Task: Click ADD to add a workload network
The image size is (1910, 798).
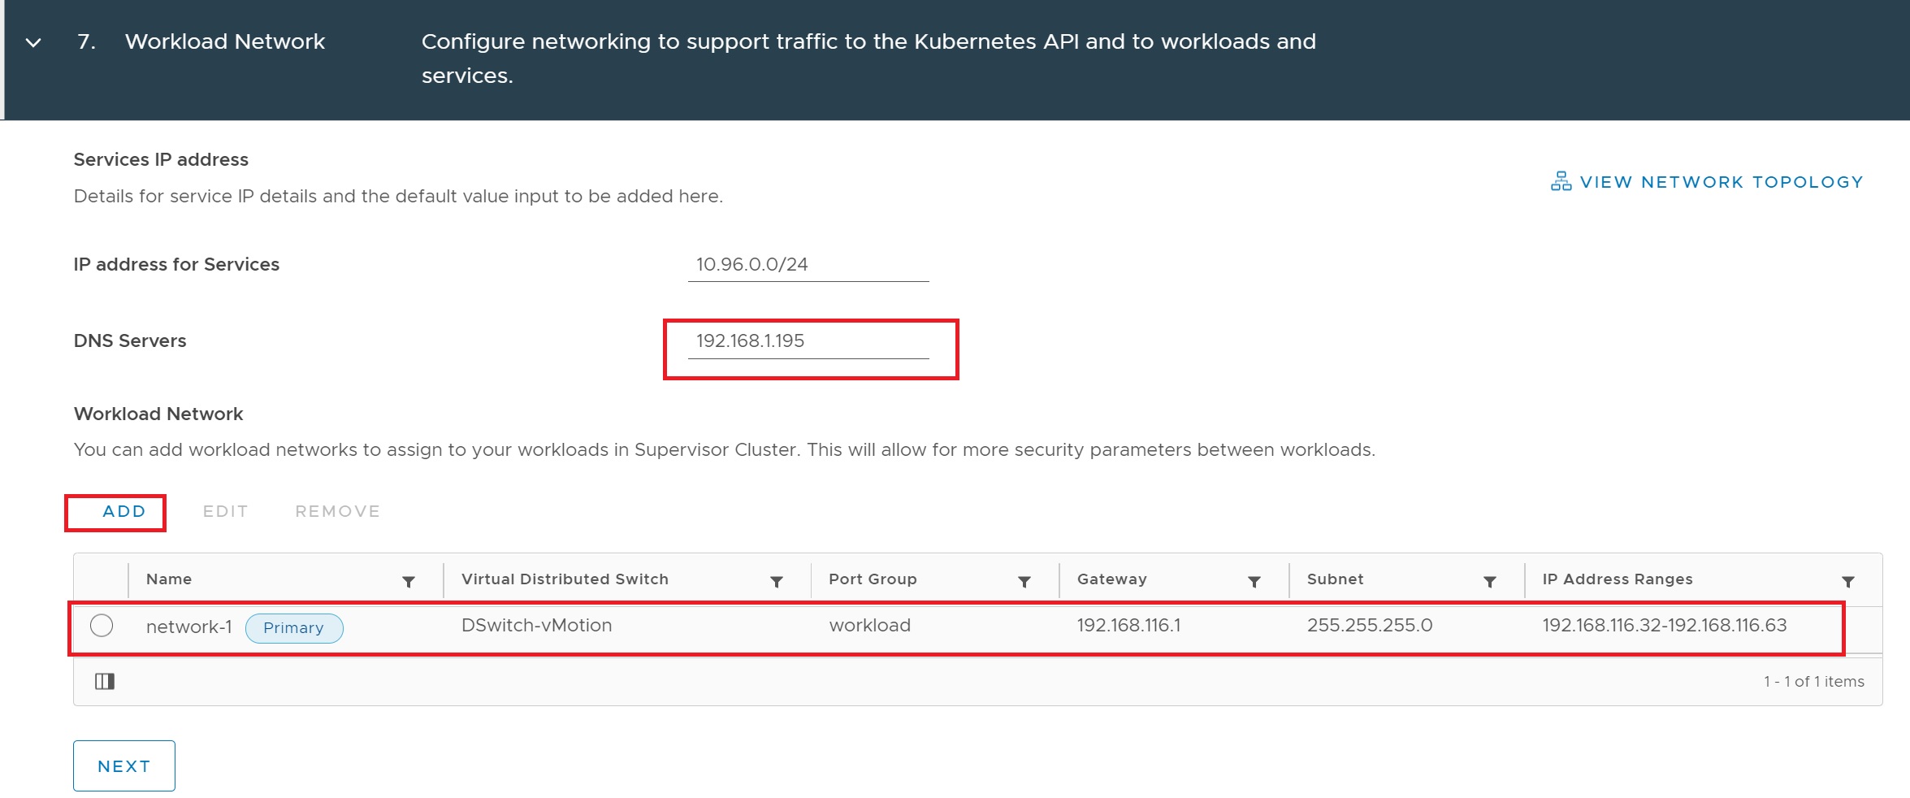Action: (x=123, y=511)
